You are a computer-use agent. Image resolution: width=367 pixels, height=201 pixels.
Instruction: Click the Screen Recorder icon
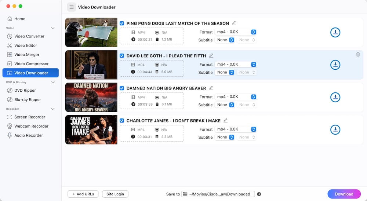pyautogui.click(x=10, y=117)
